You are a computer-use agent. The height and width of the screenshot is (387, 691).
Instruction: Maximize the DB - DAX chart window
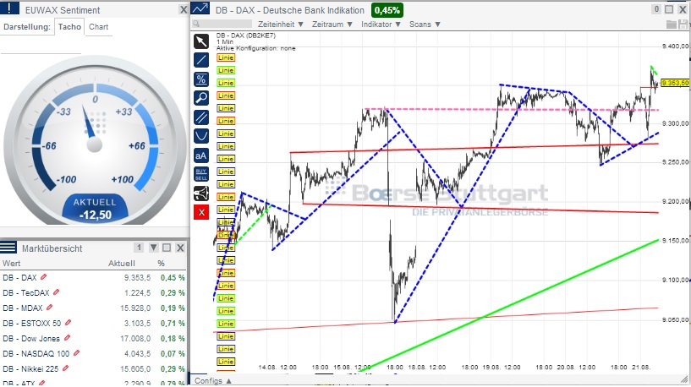pos(669,9)
